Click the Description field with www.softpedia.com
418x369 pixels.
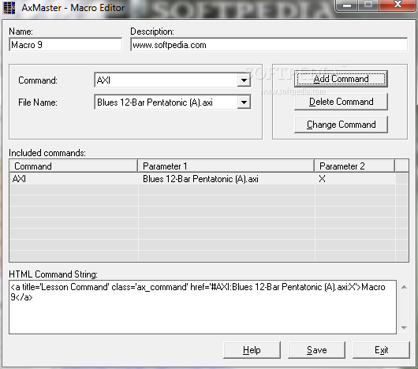point(269,44)
